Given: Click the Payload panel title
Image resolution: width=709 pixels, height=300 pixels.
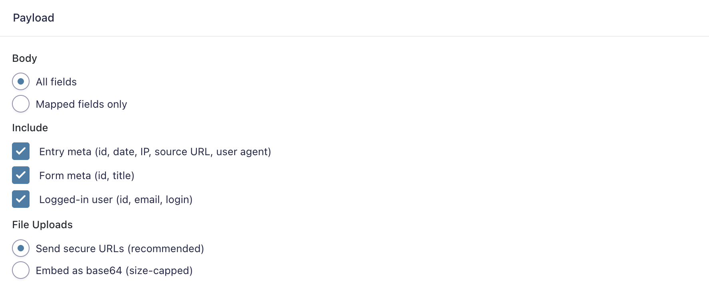Looking at the screenshot, I should (x=34, y=18).
